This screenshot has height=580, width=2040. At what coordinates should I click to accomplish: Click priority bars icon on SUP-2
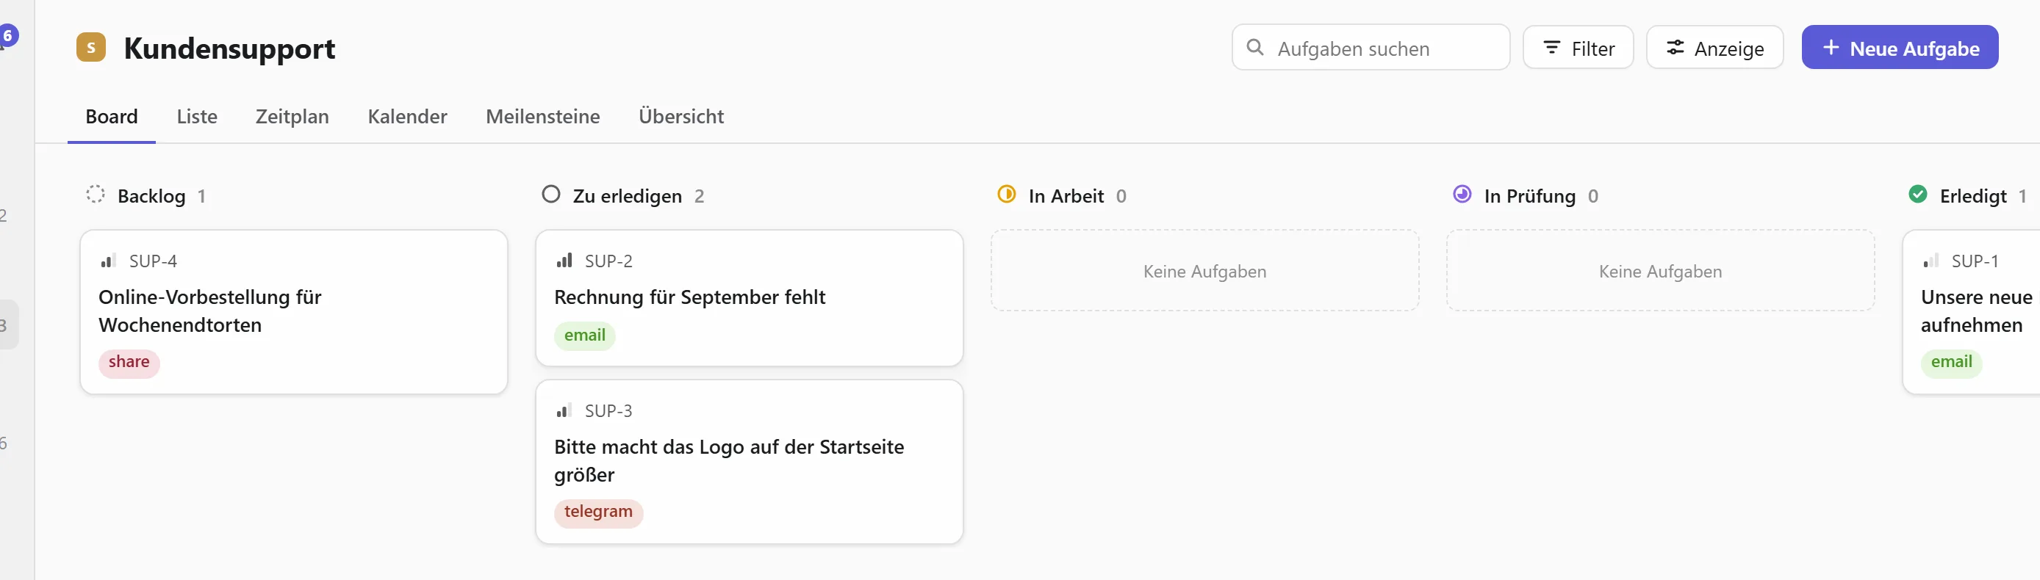point(564,261)
